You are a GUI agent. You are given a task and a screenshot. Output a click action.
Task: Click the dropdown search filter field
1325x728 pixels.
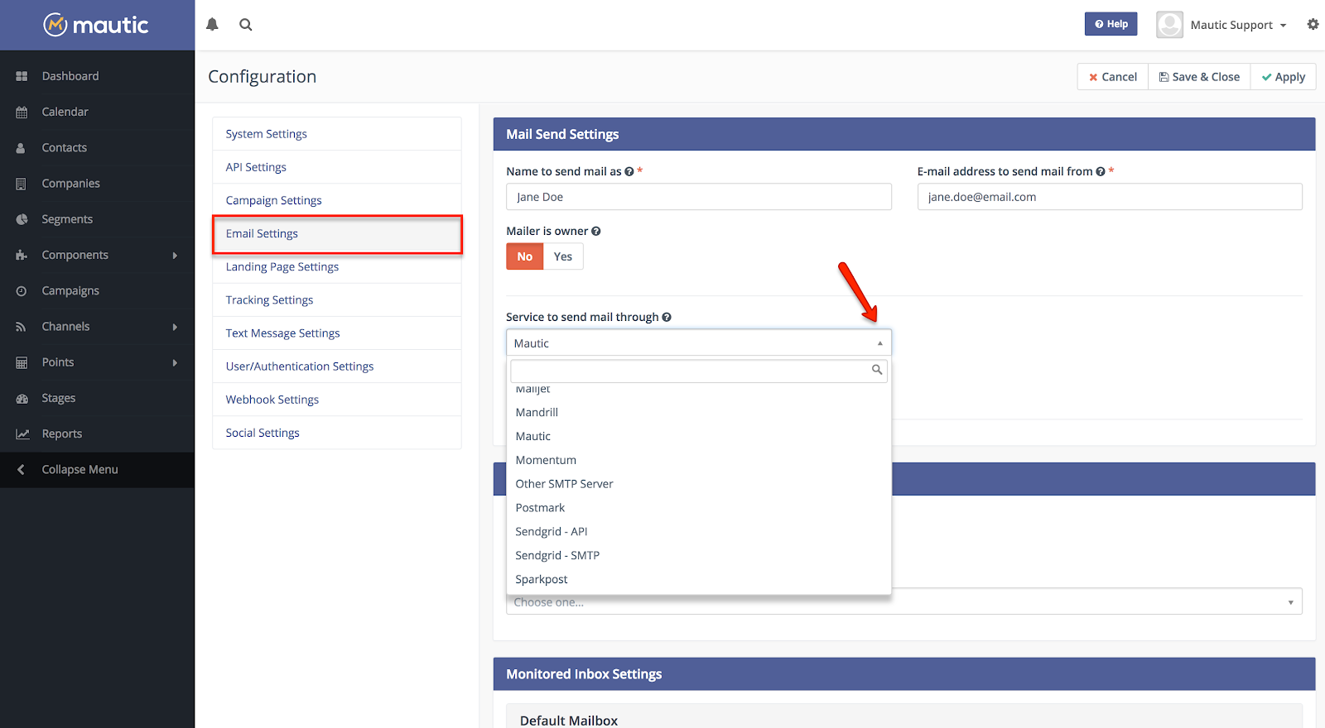coord(698,371)
